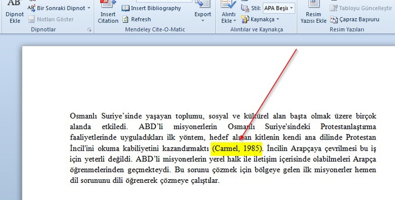This screenshot has width=395, height=200.
Task: Open the Dipnotlar dialog launcher
Action: (x=89, y=30)
